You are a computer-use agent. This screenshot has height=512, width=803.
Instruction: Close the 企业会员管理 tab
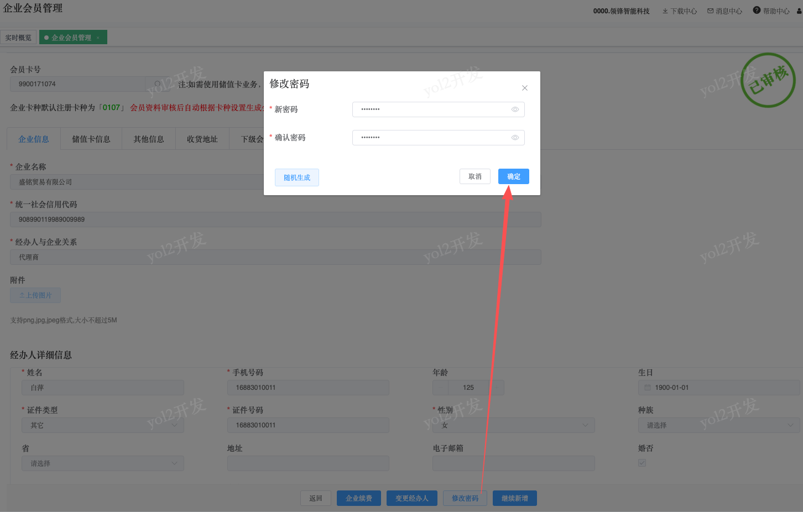(x=98, y=38)
